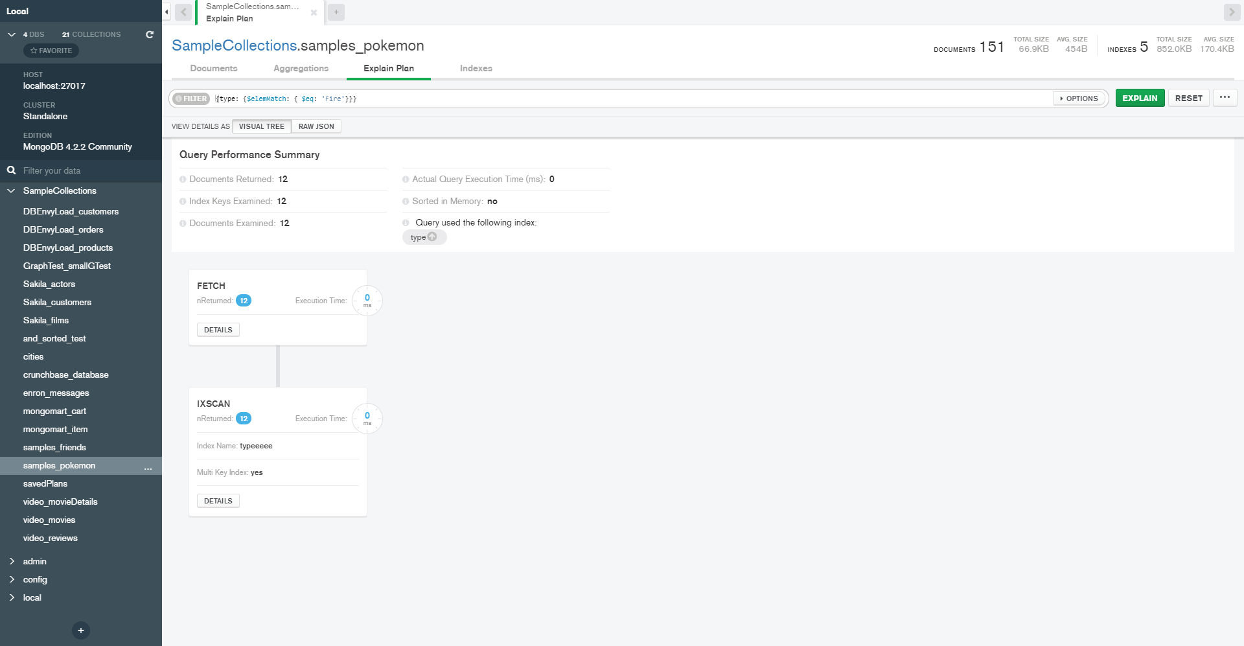Open the Indexes tab
Image resolution: width=1244 pixels, height=646 pixels.
pos(476,69)
